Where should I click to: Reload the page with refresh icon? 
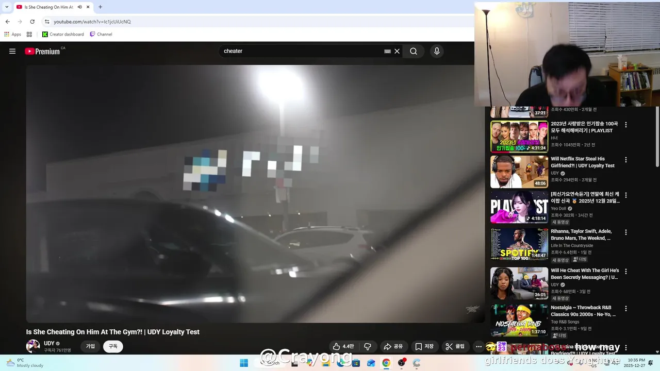[x=32, y=22]
